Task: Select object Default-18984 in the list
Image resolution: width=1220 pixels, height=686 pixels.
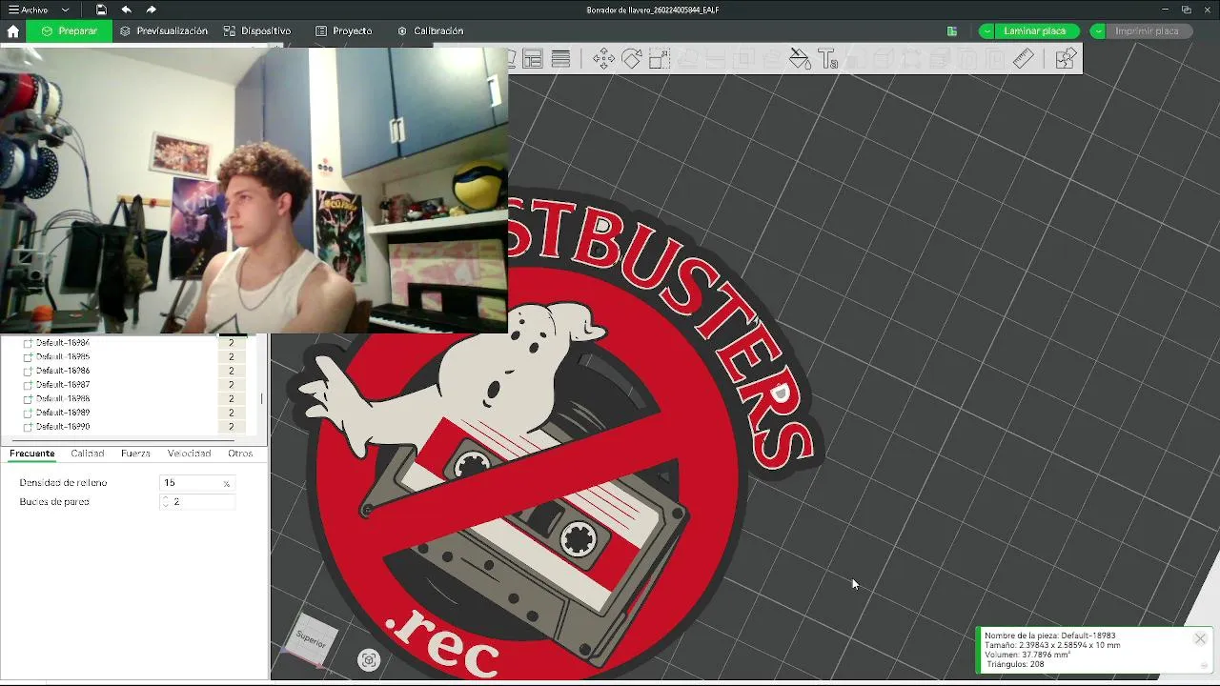Action: pyautogui.click(x=63, y=343)
